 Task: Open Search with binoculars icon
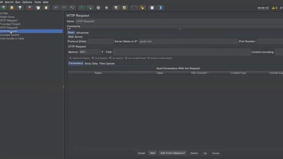[x=134, y=8]
